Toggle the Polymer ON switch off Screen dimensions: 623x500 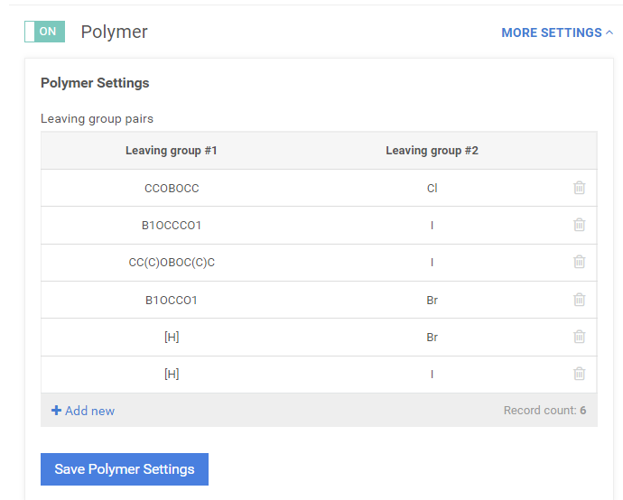pyautogui.click(x=44, y=32)
